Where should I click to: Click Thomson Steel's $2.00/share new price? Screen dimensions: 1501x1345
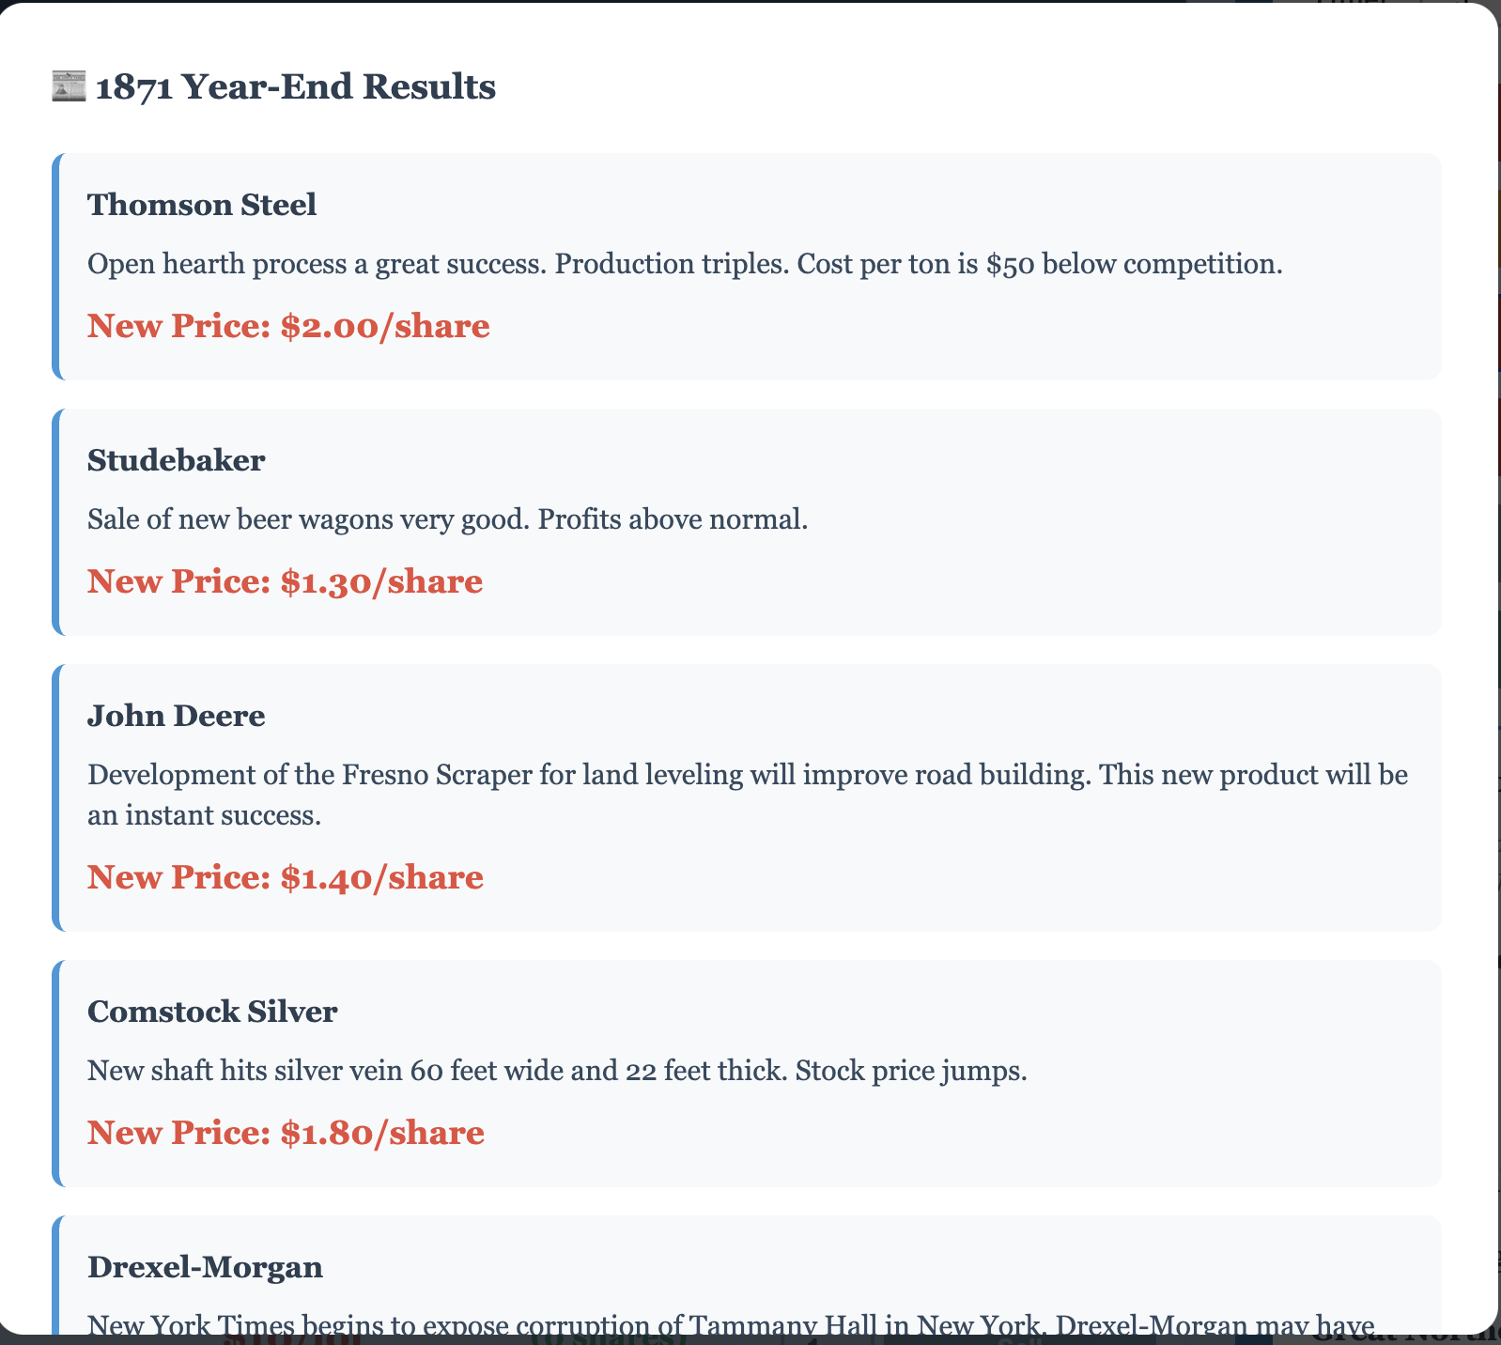tap(288, 326)
